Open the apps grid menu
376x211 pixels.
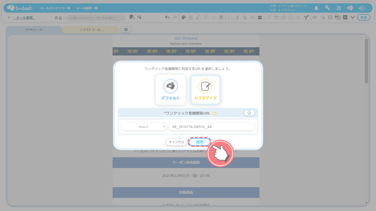pyautogui.click(x=339, y=8)
